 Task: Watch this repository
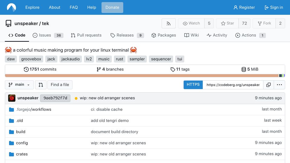(191, 24)
